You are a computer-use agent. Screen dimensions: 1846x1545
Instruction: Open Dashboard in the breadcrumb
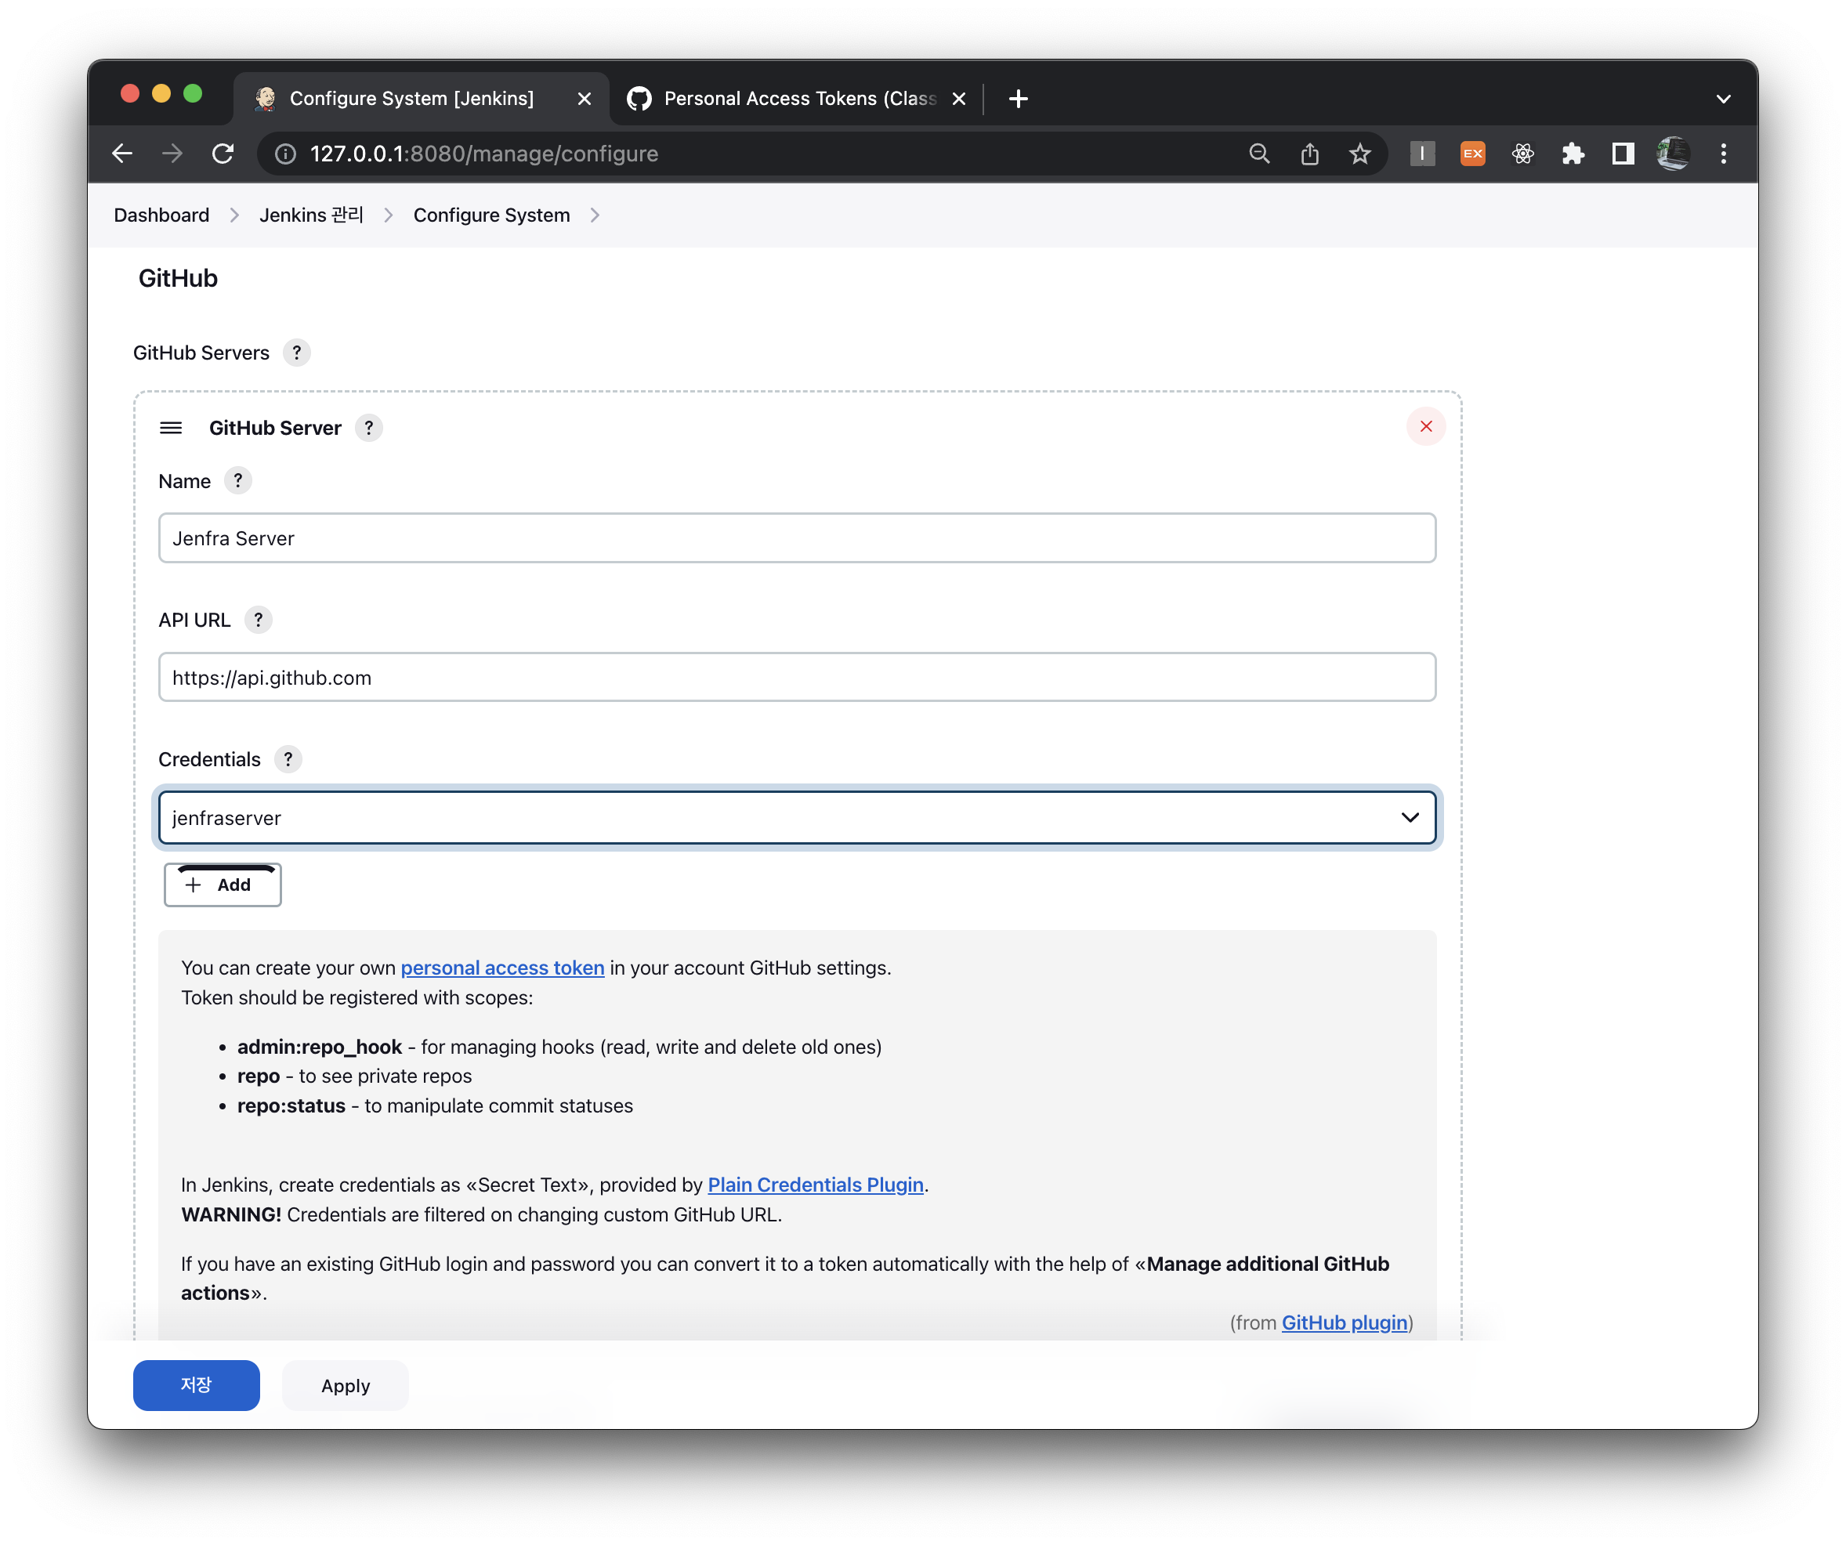click(161, 215)
